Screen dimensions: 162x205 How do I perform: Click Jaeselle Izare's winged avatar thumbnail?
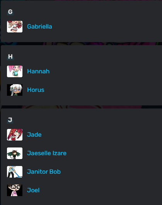pos(15,153)
